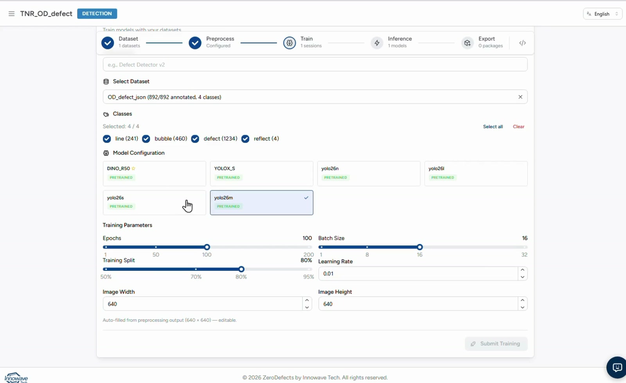Select the Train step brain icon
The height and width of the screenshot is (383, 626).
pyautogui.click(x=290, y=43)
